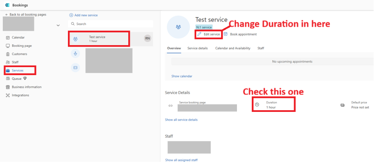Screen dimensions: 374x167
Task: Click the Calendar icon in sidebar
Action: pyautogui.click(x=8, y=38)
